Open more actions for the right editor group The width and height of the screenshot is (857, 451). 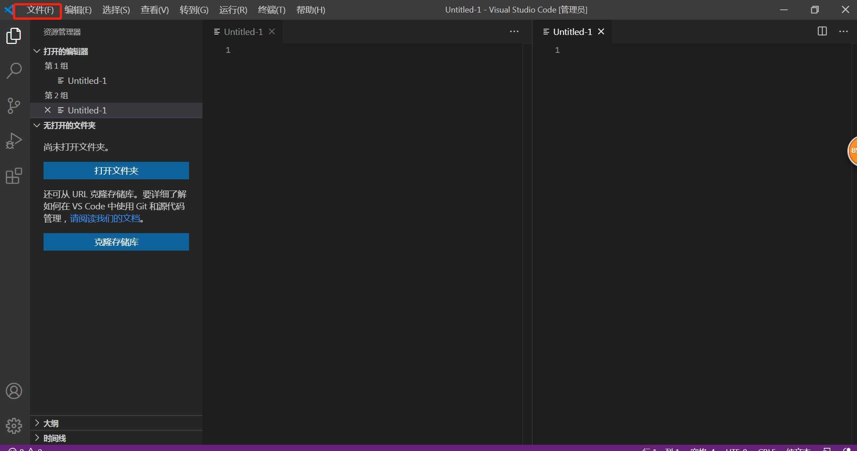(x=844, y=31)
